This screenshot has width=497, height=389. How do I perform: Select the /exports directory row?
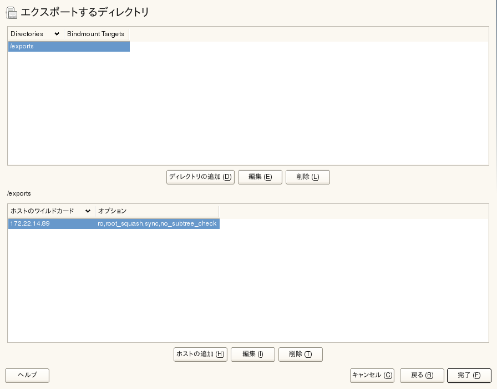click(x=69, y=46)
